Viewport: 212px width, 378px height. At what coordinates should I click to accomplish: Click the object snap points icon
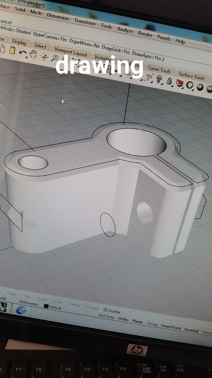tap(149, 76)
